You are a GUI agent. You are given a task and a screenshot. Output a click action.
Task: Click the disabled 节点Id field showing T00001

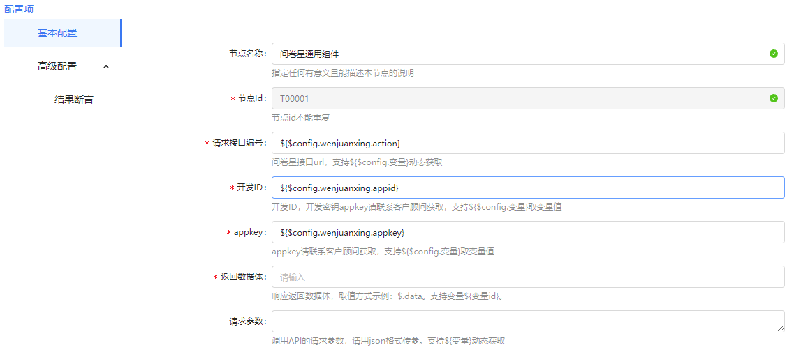[x=517, y=98]
